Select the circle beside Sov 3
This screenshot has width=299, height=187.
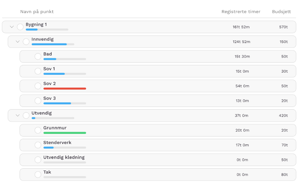tap(38, 101)
